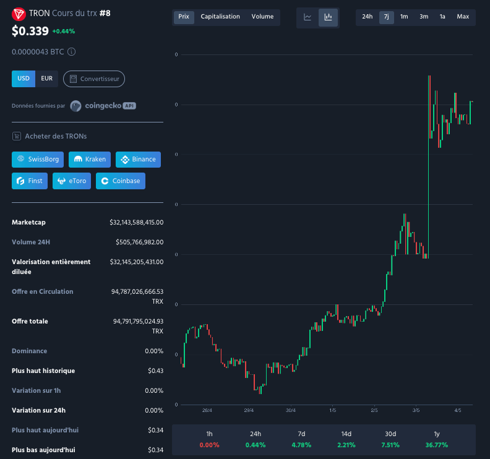Buy TRON via Finst
490x459 pixels.
30,181
